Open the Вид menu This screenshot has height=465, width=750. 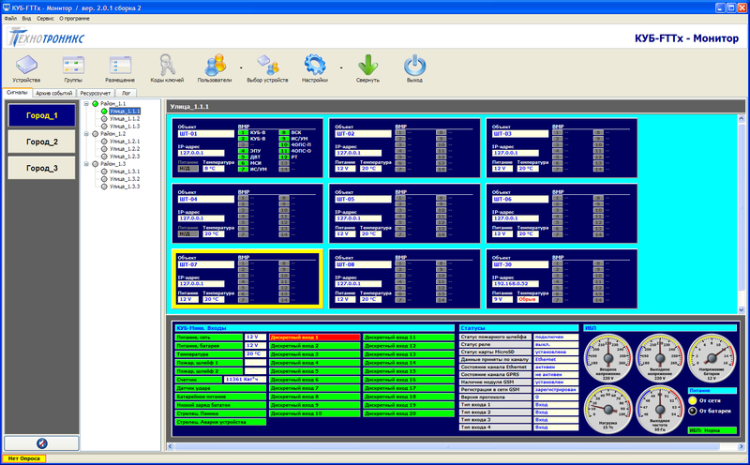coord(26,19)
